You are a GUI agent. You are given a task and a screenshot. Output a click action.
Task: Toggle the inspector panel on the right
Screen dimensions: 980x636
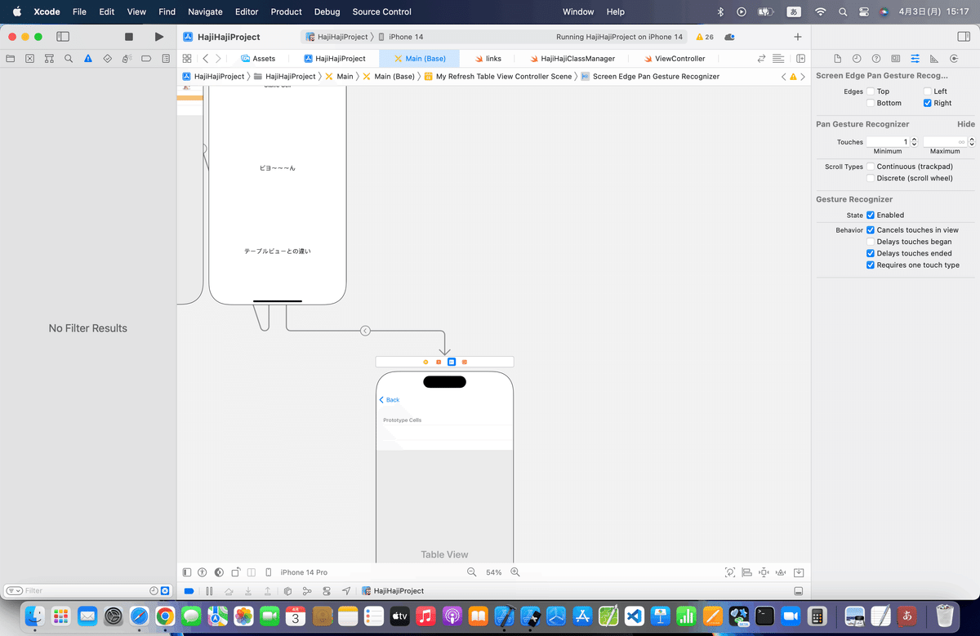[x=962, y=37]
